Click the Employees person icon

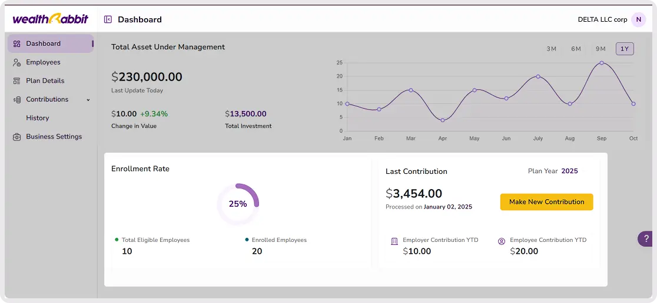(17, 62)
